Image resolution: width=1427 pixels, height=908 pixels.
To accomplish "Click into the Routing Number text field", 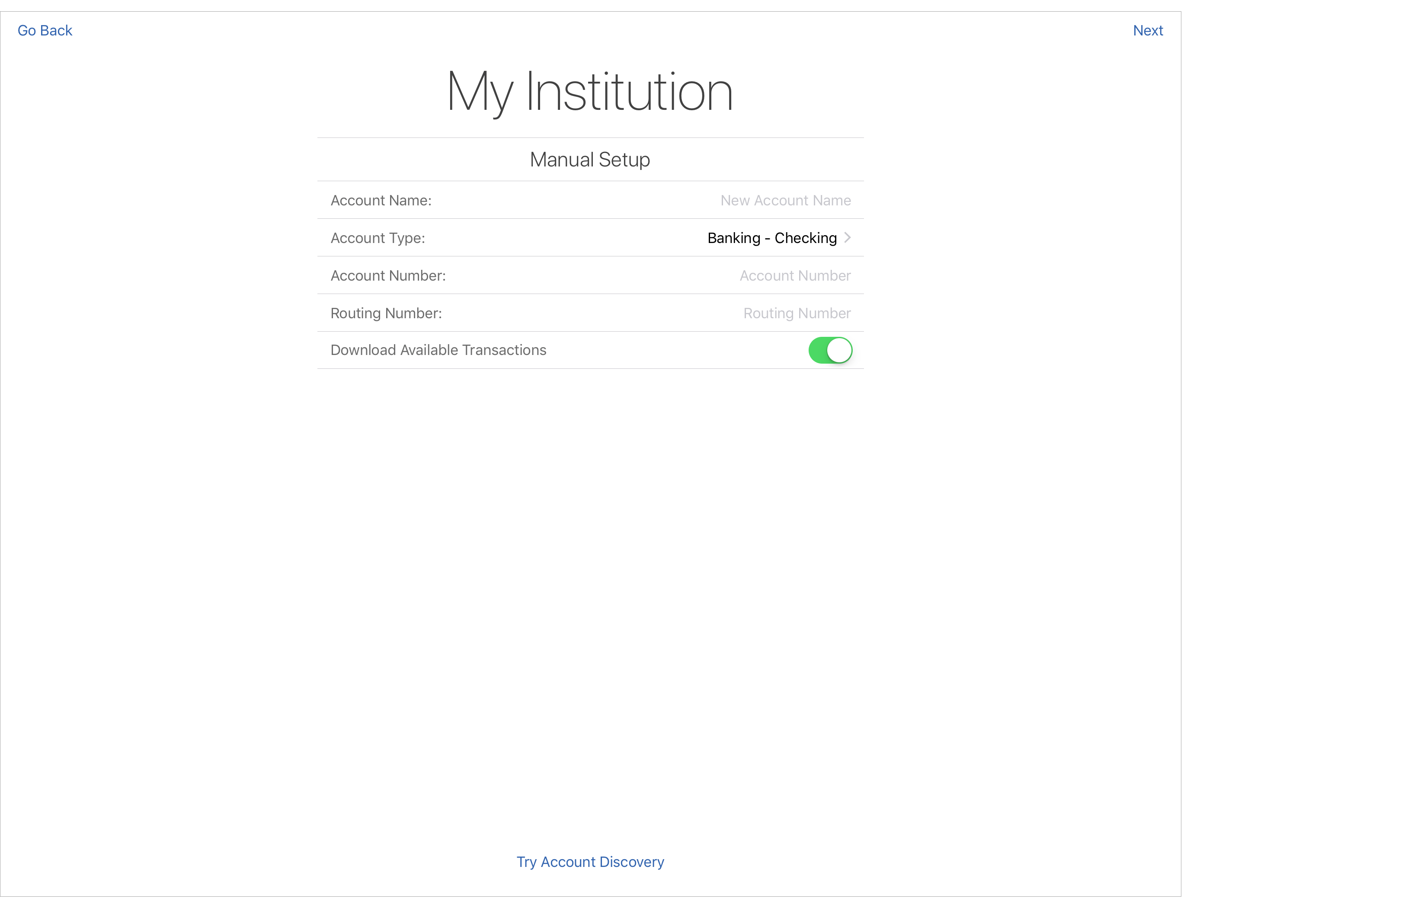I will [x=797, y=313].
